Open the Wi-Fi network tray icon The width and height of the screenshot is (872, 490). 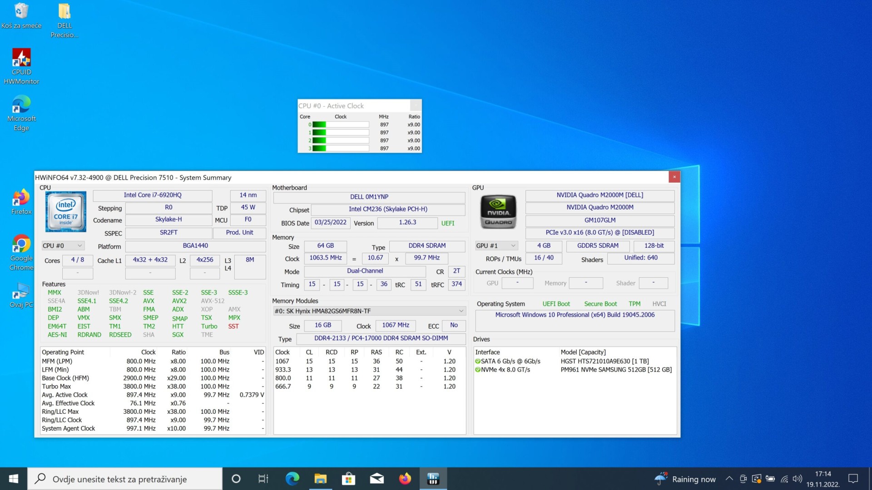click(784, 479)
